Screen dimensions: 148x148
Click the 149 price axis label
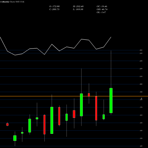tap(141, 131)
